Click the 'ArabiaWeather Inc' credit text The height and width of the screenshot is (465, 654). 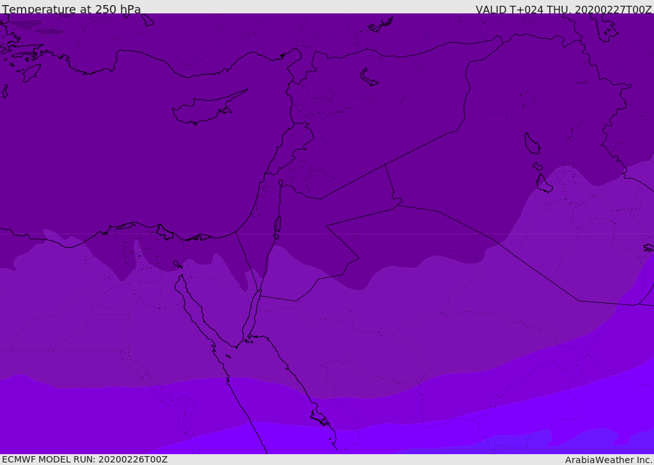(609, 460)
